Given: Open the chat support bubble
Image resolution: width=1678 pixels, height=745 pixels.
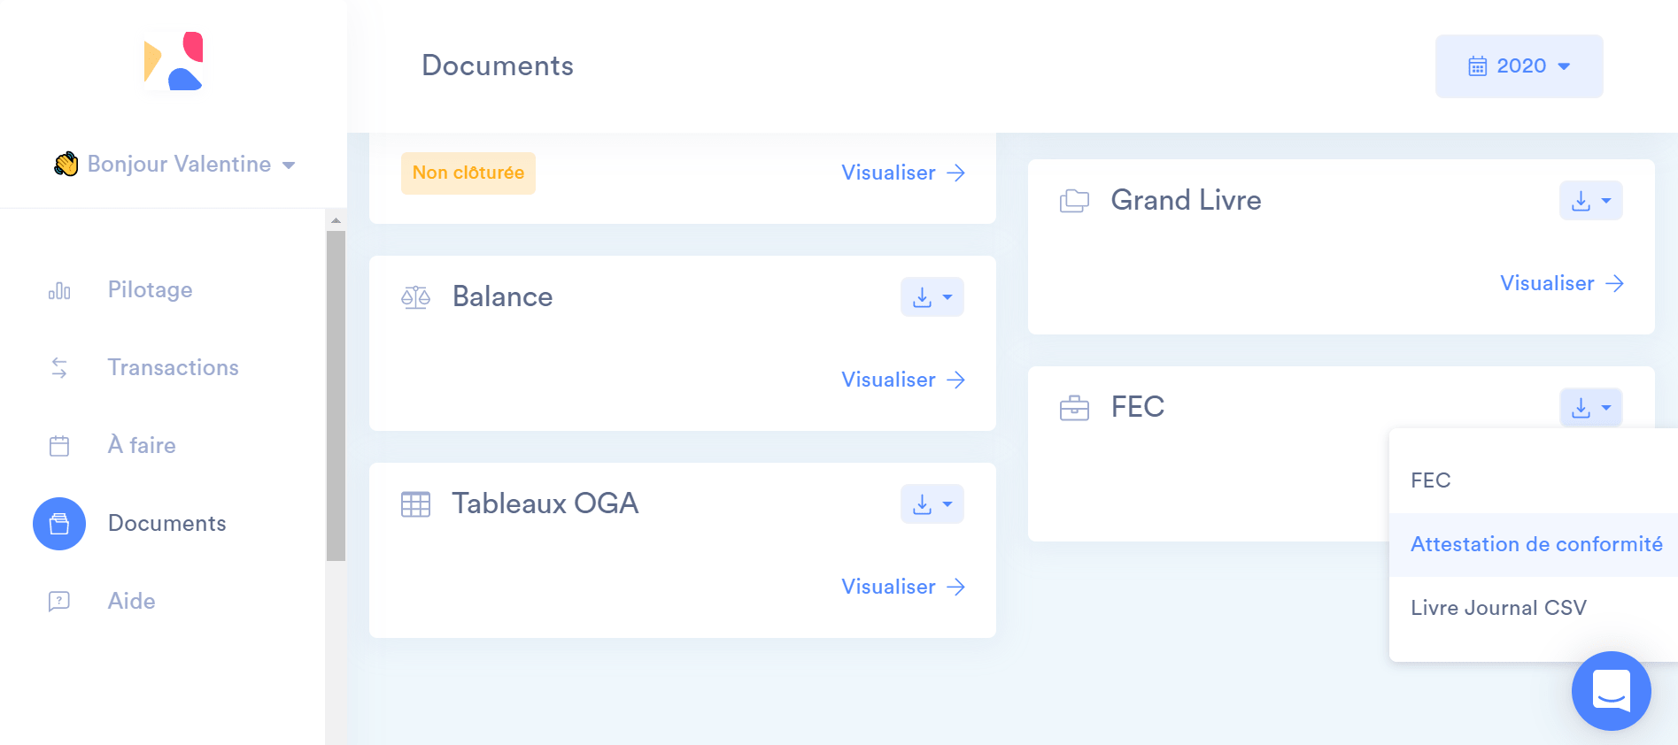Looking at the screenshot, I should click(x=1611, y=691).
